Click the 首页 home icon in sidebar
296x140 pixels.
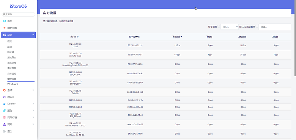coord(4,21)
